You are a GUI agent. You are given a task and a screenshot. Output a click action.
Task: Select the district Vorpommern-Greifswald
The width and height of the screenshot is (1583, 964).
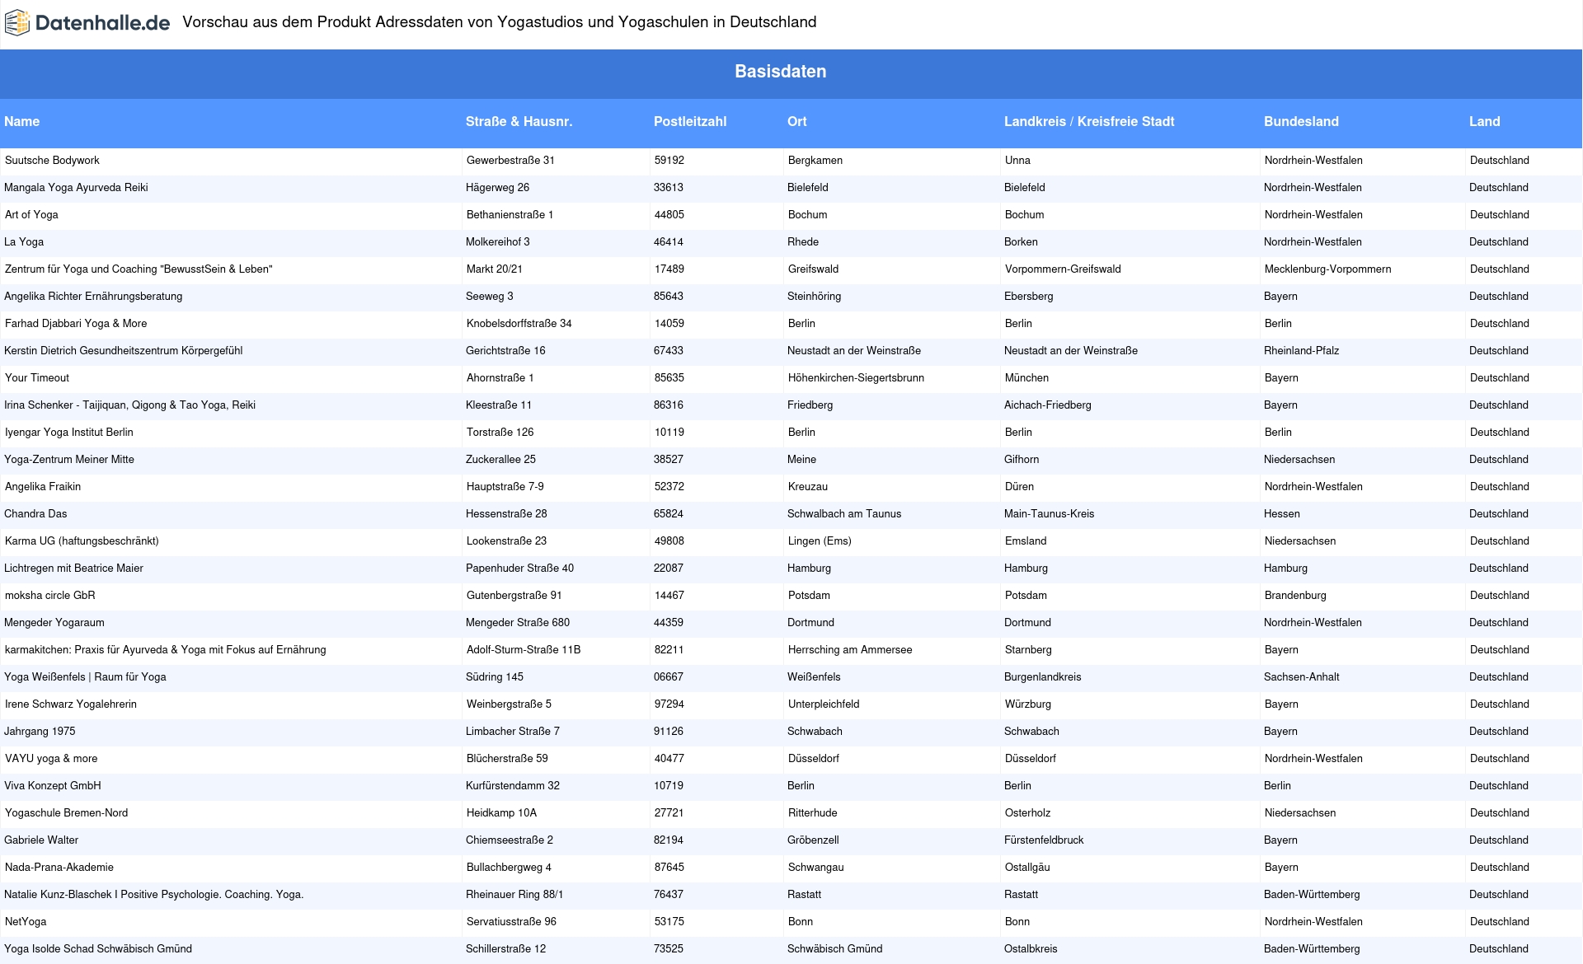[x=1063, y=269]
